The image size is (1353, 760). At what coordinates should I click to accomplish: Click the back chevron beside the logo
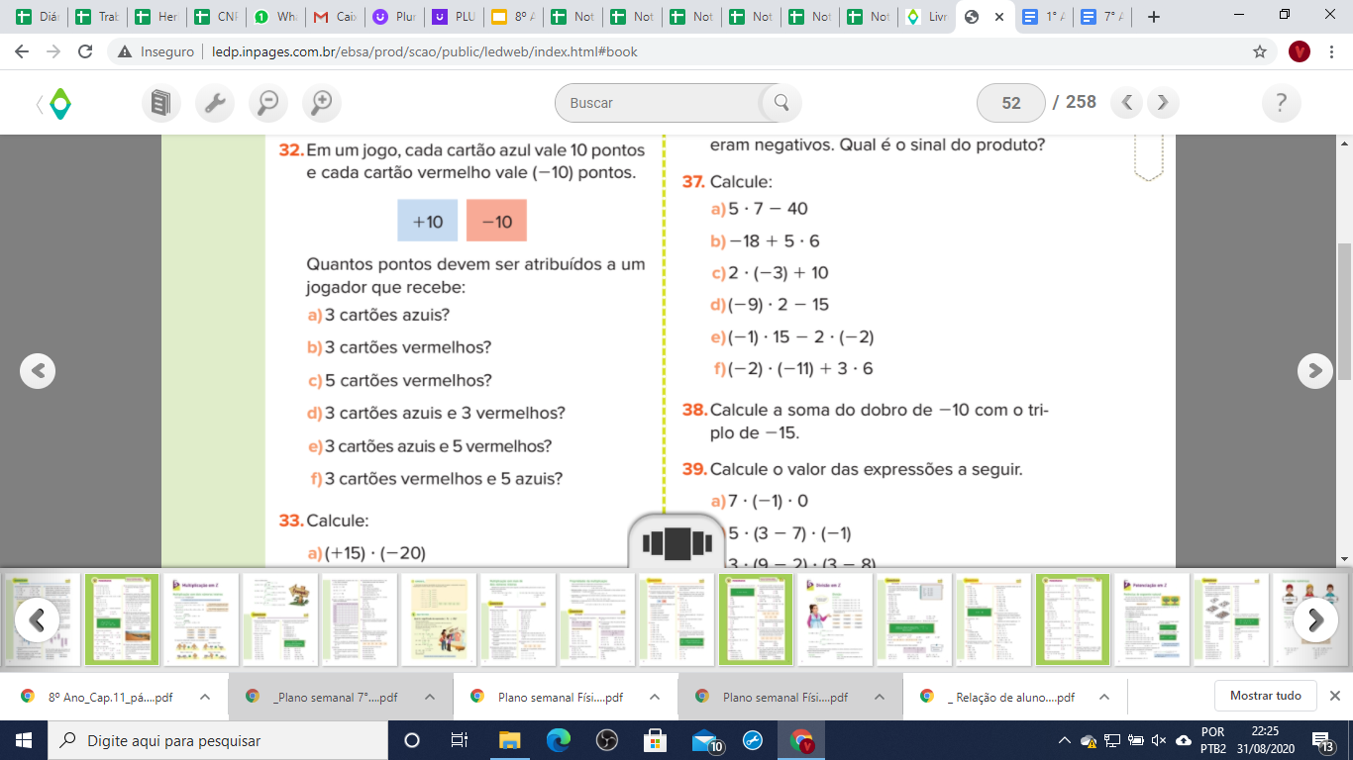coord(40,103)
